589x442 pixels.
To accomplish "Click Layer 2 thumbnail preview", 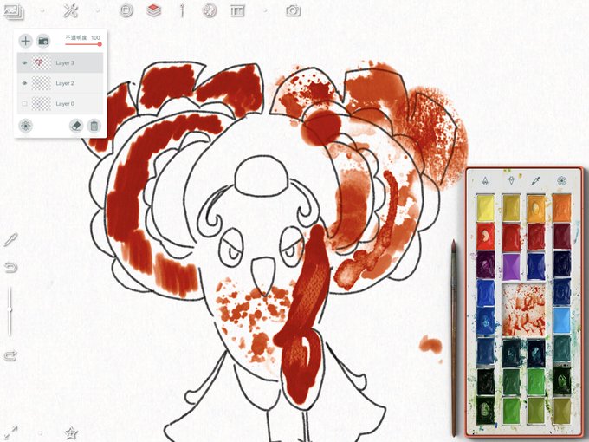I will (42, 83).
